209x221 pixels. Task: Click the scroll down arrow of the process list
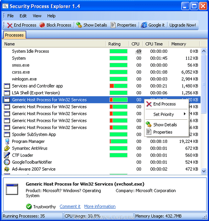coord(204,171)
